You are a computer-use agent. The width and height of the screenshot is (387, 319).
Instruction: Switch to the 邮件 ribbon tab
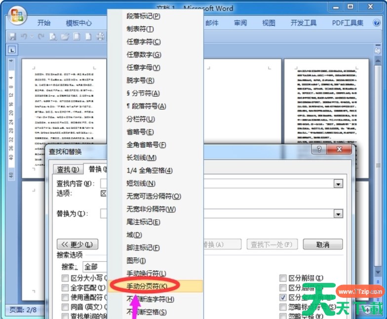[212, 23]
